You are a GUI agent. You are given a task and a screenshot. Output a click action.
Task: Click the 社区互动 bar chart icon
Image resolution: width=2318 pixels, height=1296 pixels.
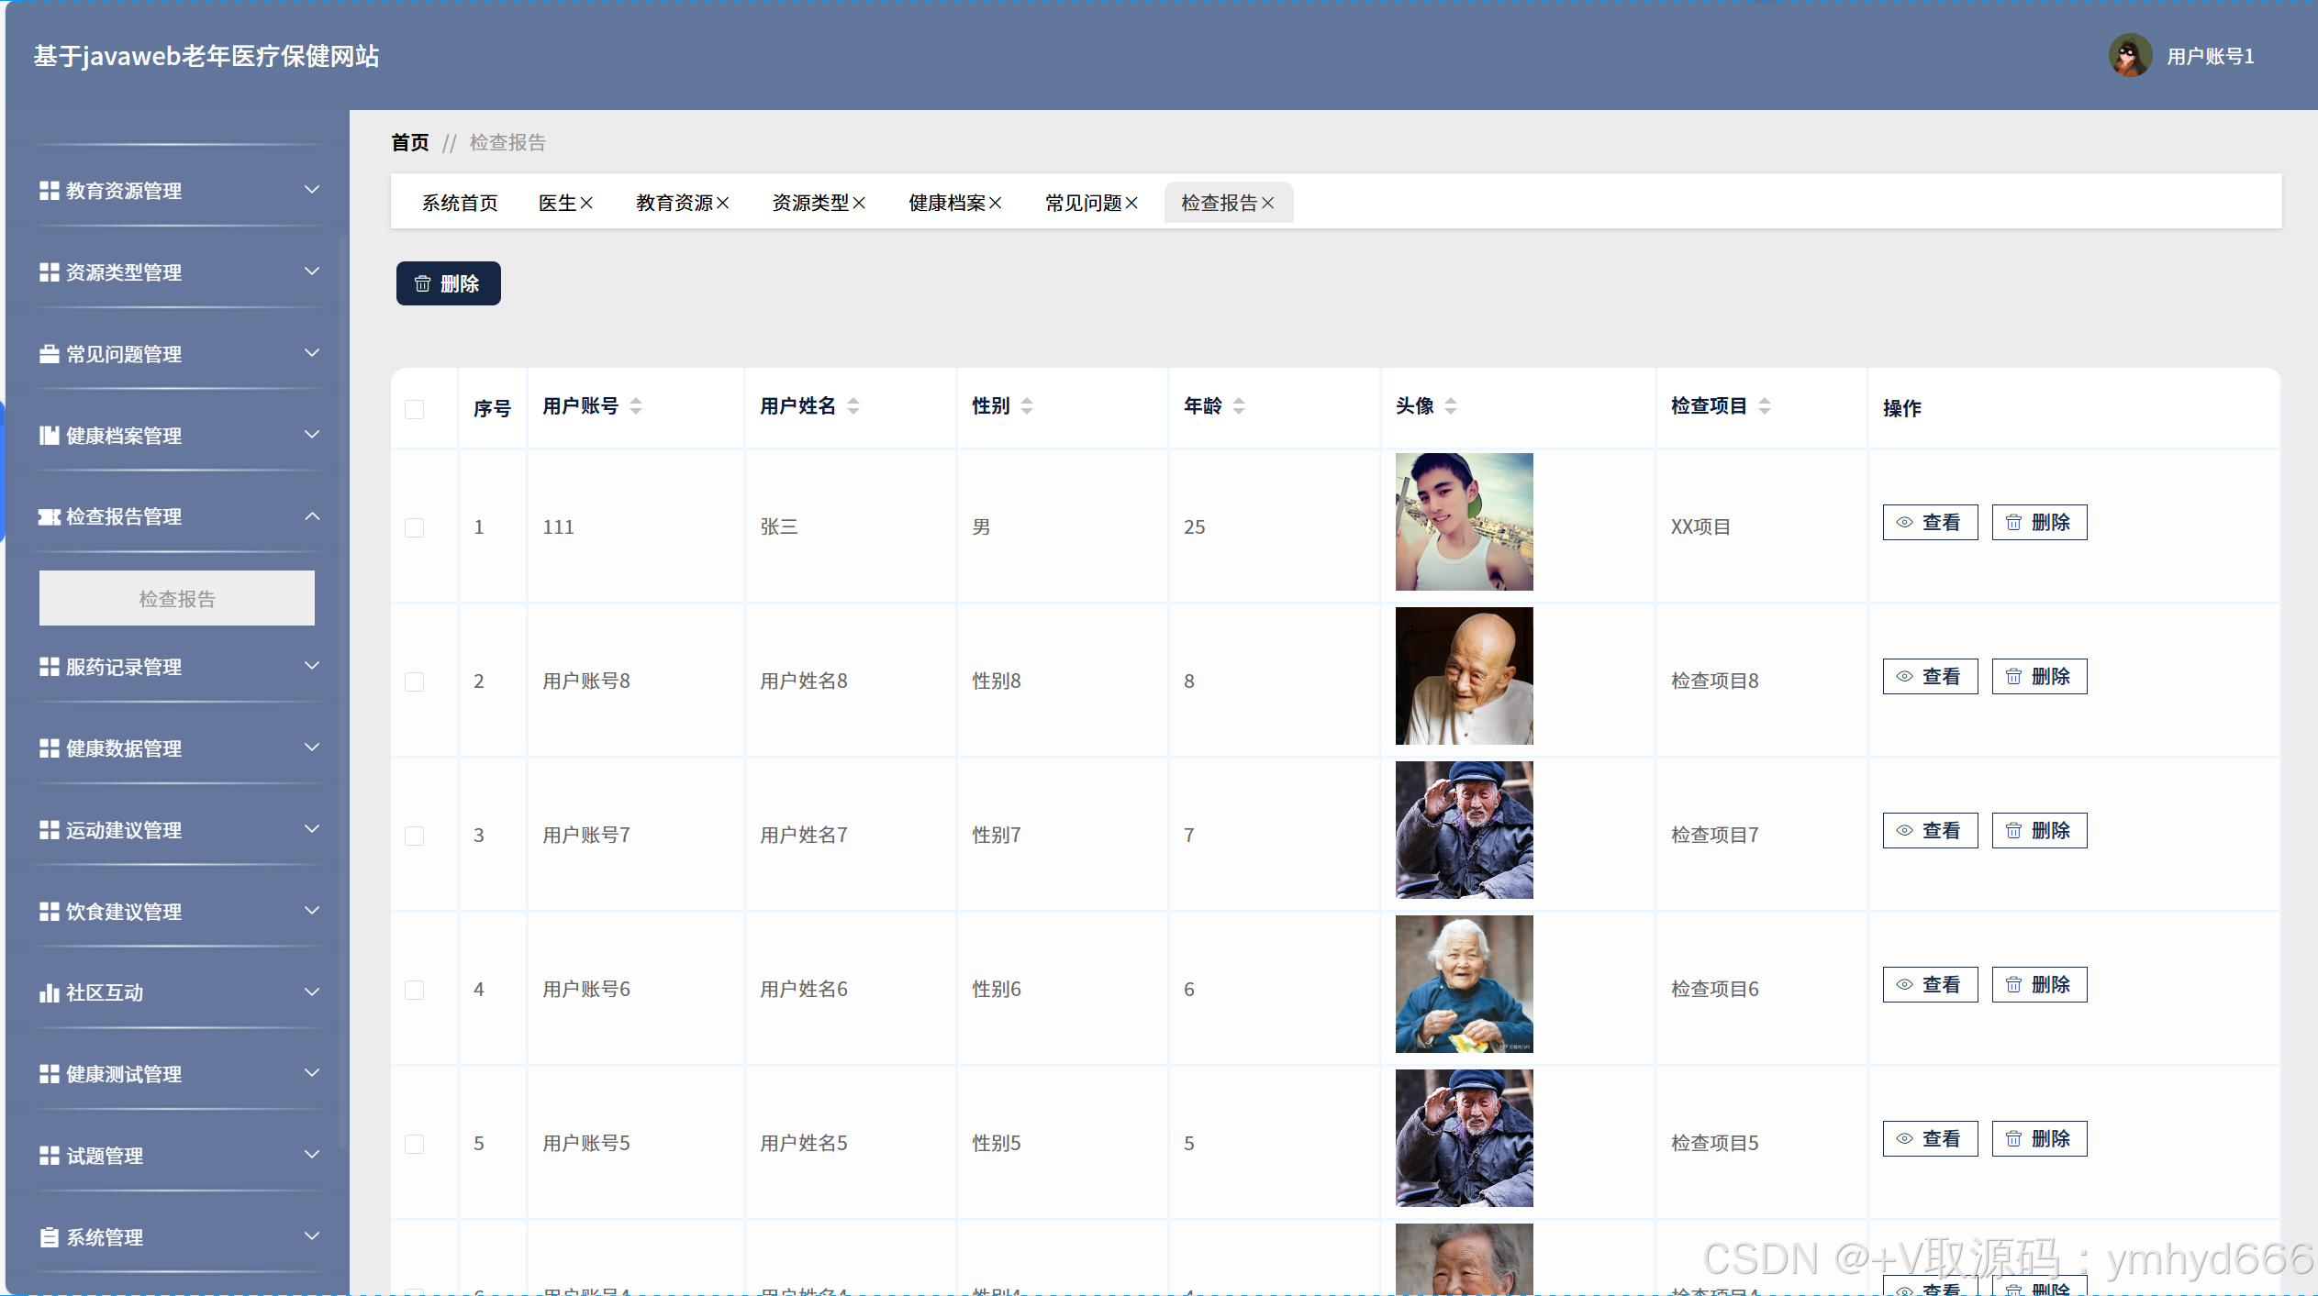tap(49, 993)
